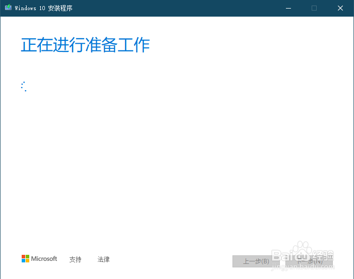The image size is (354, 279).
Task: Open the 法律 (Legal) link
Action: [103, 259]
